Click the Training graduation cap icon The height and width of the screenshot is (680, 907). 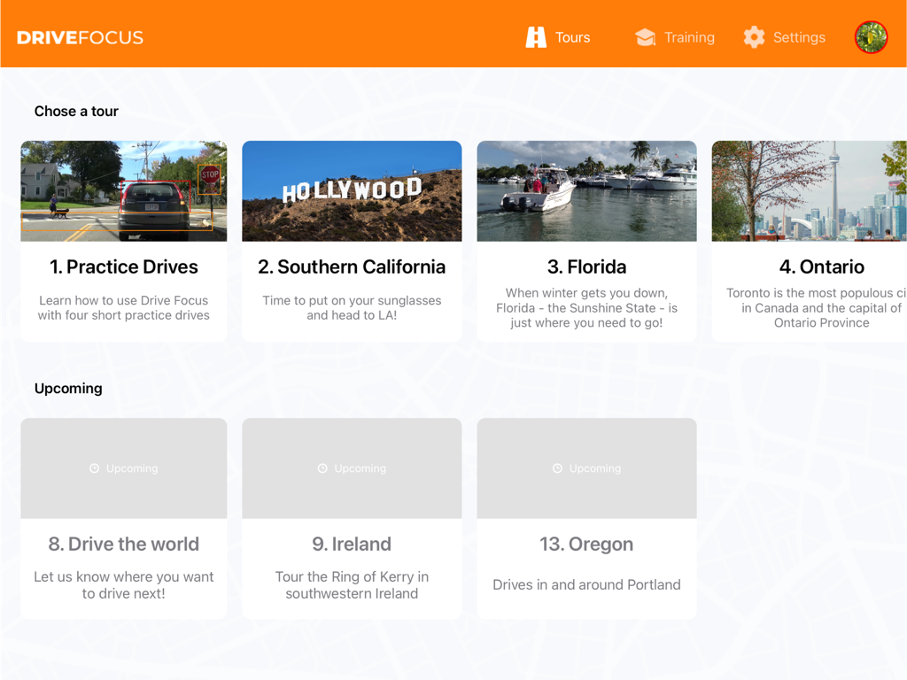pos(646,37)
